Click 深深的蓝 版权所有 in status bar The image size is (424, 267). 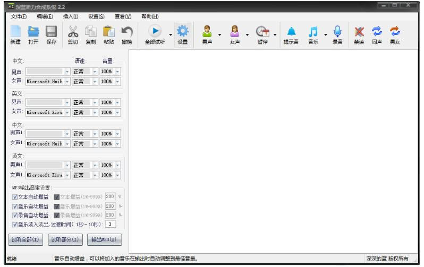(387, 259)
